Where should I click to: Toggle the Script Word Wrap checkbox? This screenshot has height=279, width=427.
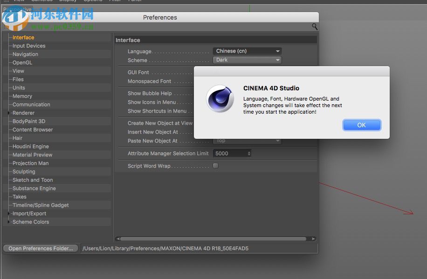pyautogui.click(x=216, y=165)
